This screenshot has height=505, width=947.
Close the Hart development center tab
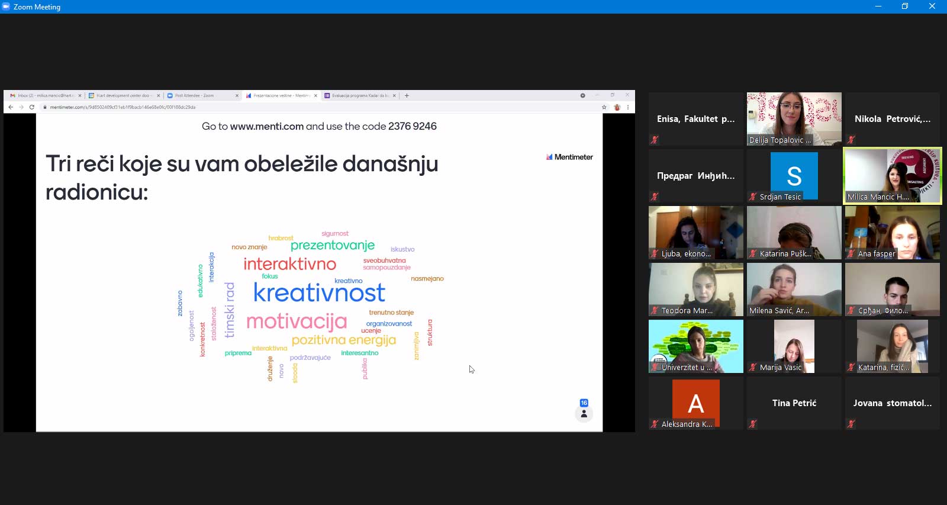[x=159, y=95]
